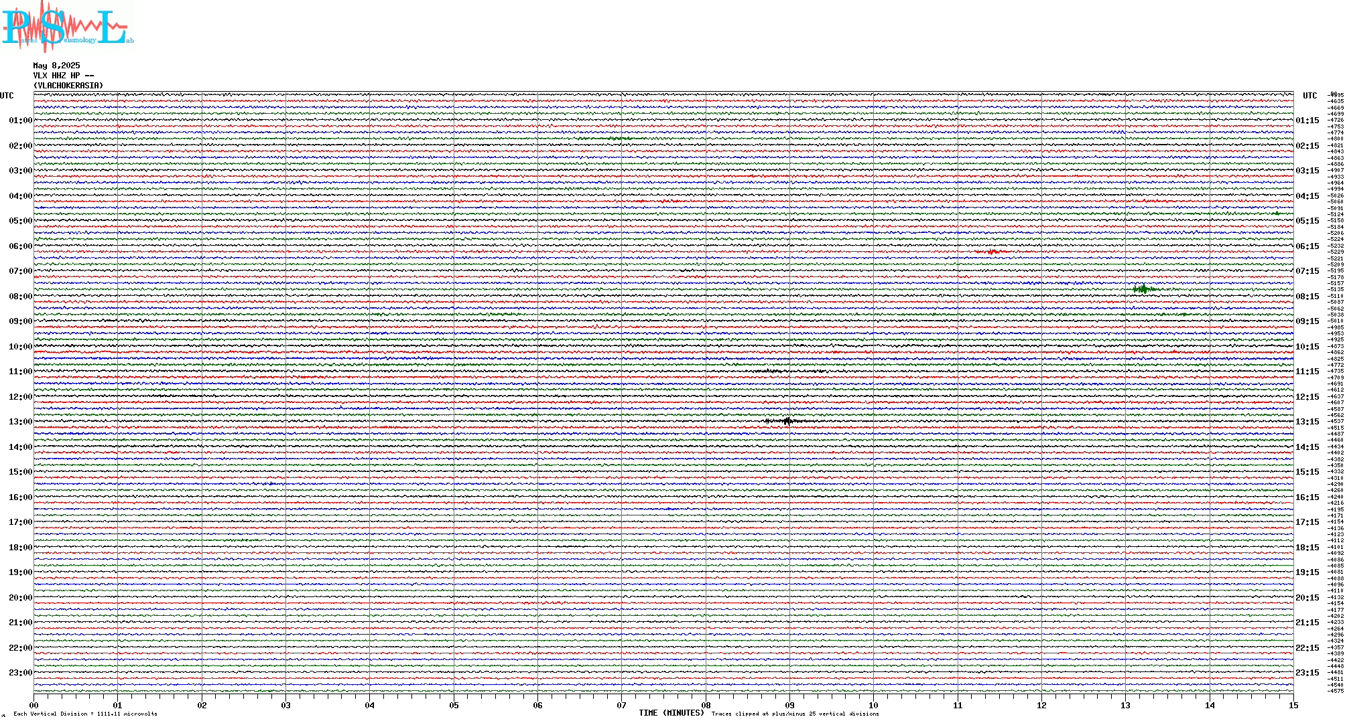Click the "08:15" end-time label
The width and height of the screenshot is (1347, 723).
pyautogui.click(x=1307, y=297)
